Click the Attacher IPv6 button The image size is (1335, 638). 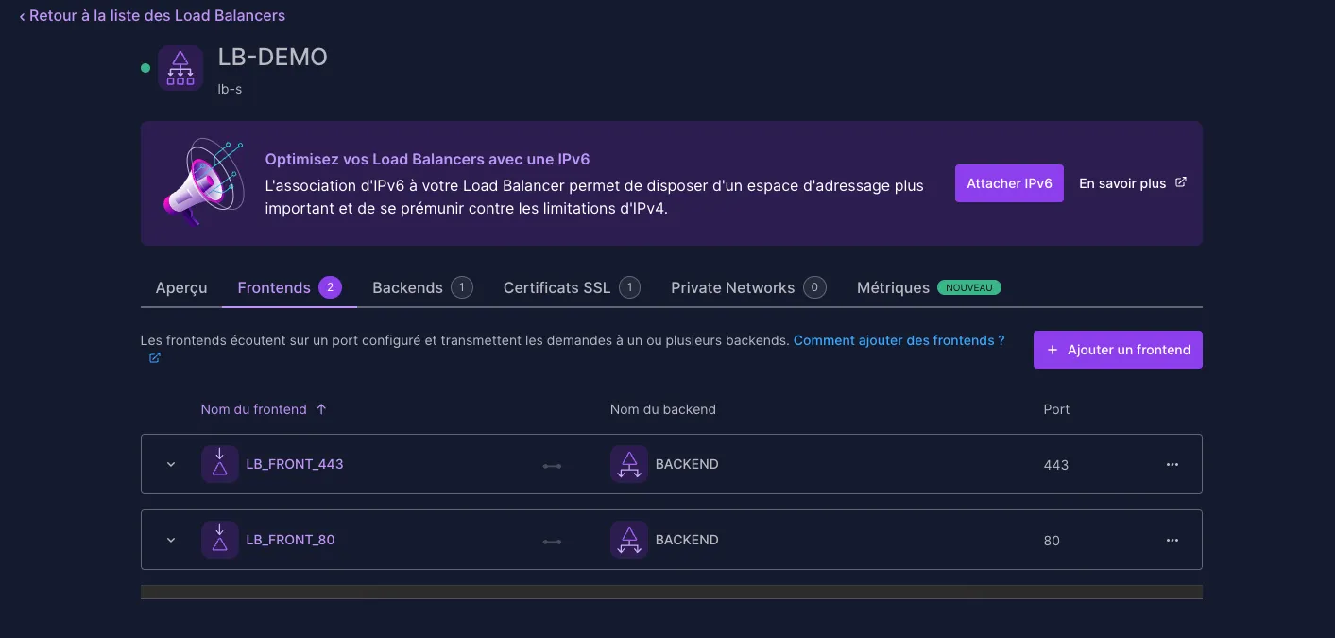point(1009,183)
